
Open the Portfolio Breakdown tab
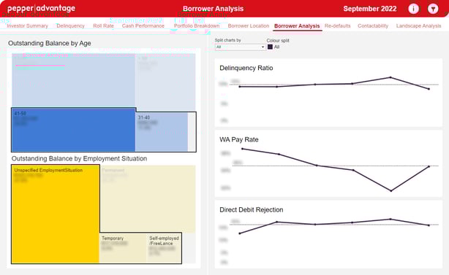(197, 26)
